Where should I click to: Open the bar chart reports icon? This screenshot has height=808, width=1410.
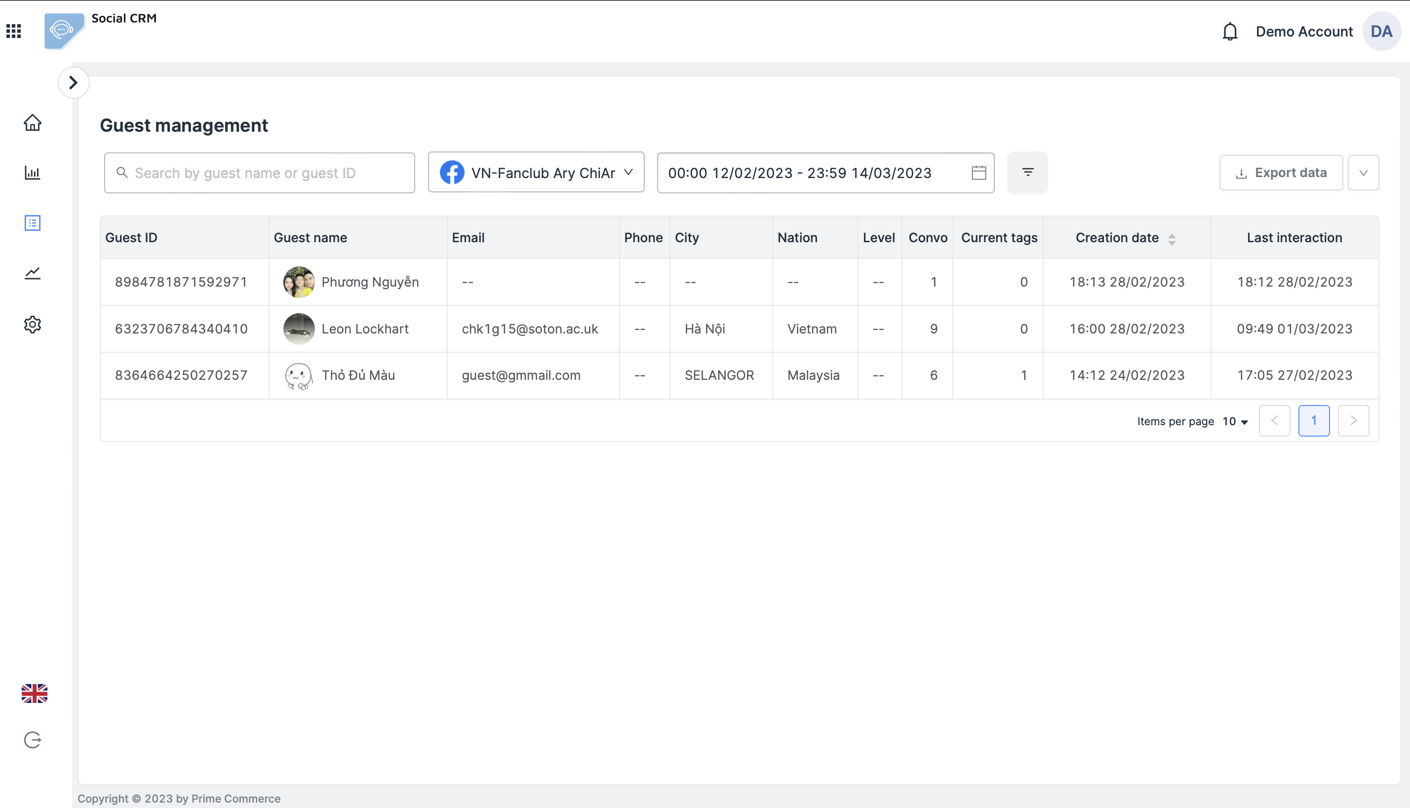tap(32, 173)
